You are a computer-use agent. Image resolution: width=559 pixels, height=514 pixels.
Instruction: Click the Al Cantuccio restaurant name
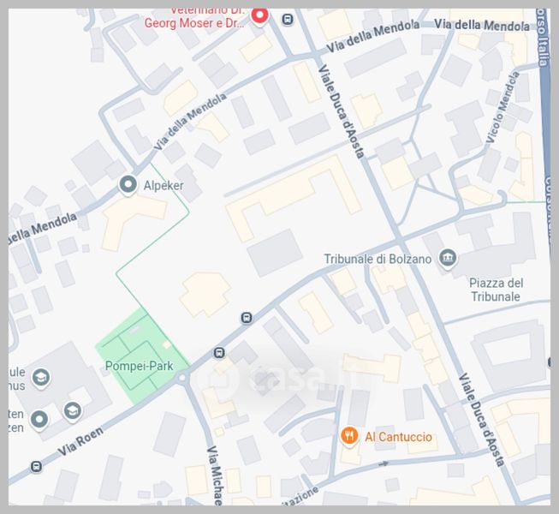[x=398, y=437]
